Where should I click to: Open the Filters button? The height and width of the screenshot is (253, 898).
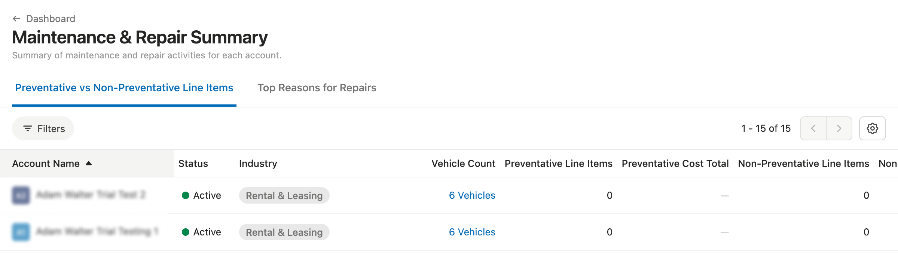pyautogui.click(x=43, y=128)
